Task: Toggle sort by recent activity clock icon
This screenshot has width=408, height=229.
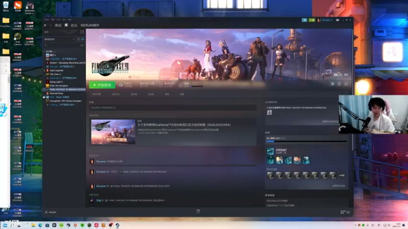Action: point(79,39)
